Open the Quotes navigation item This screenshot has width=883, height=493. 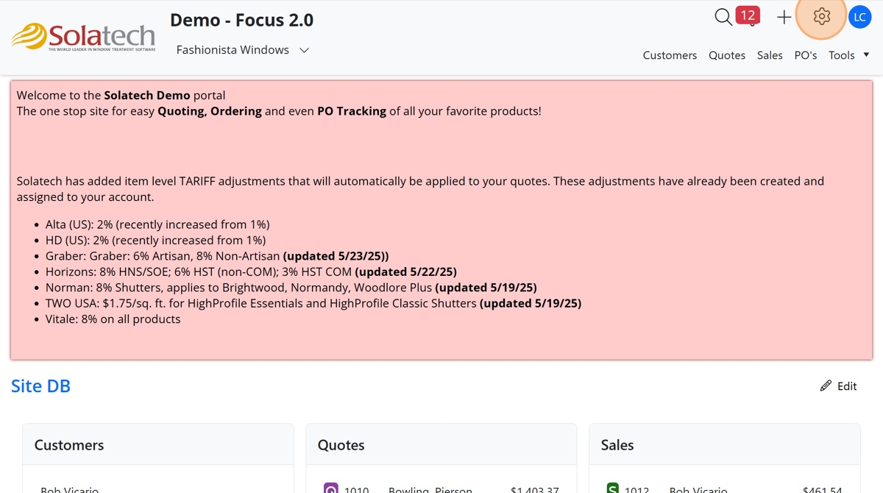(727, 55)
